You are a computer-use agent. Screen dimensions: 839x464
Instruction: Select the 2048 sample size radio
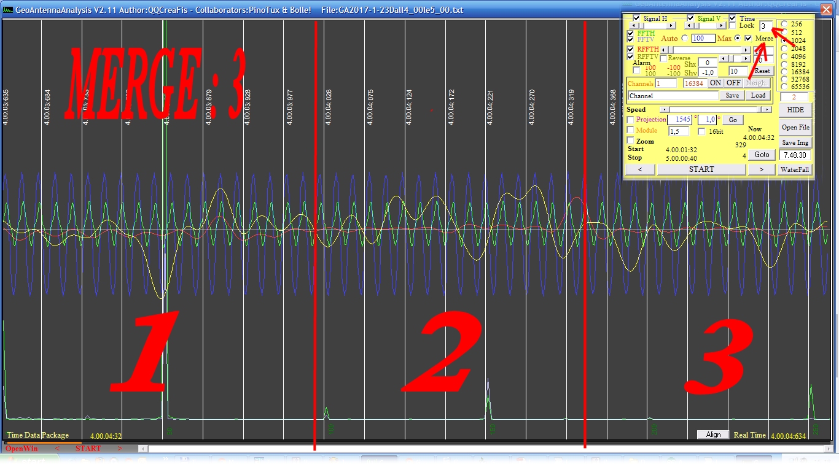[784, 48]
